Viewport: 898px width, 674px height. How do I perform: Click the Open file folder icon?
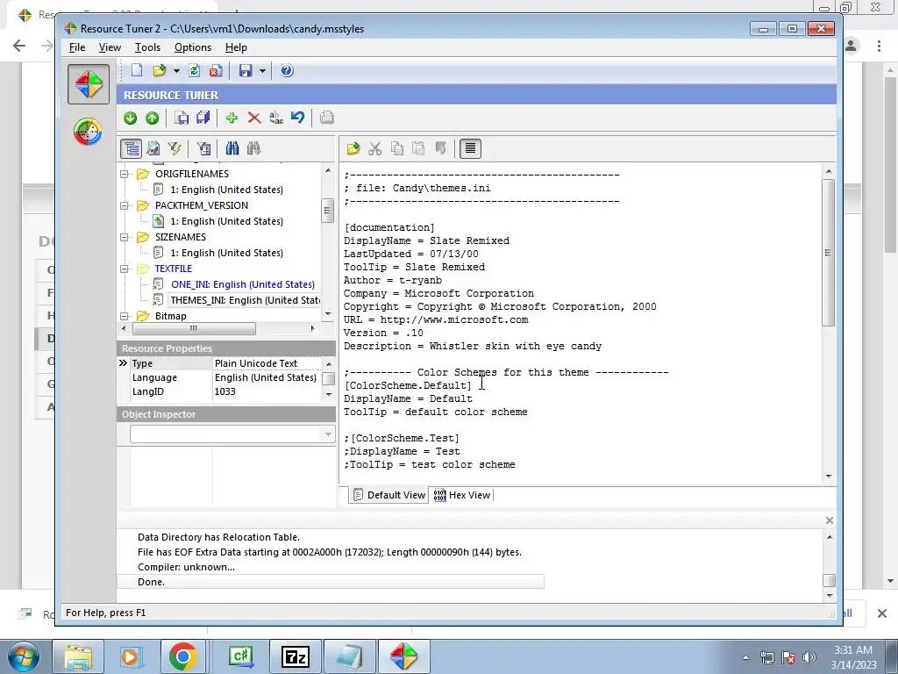click(160, 70)
